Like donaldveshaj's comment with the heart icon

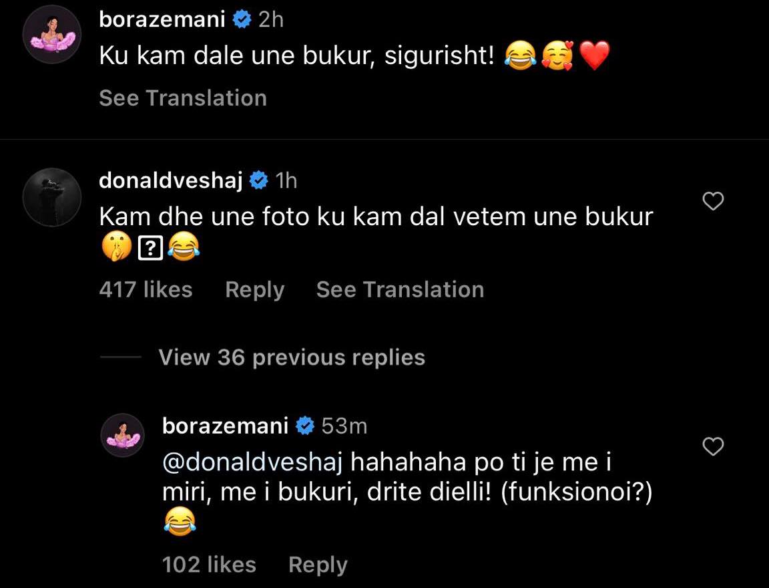[x=713, y=201]
